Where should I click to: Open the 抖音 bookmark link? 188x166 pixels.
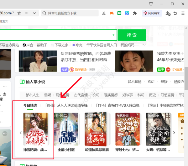28,45
